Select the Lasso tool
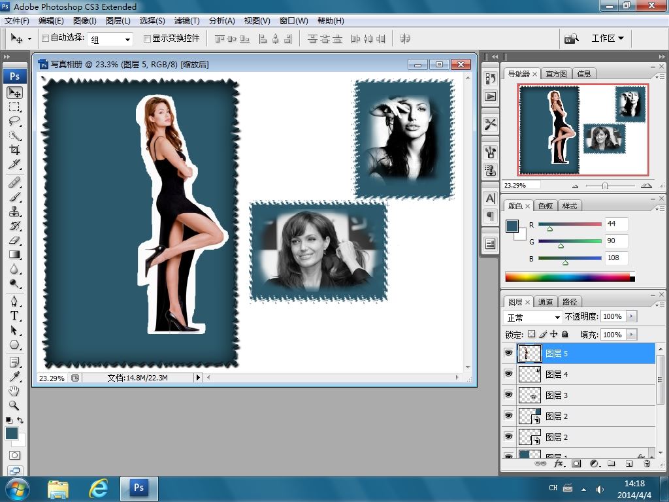The image size is (669, 502). (x=14, y=121)
